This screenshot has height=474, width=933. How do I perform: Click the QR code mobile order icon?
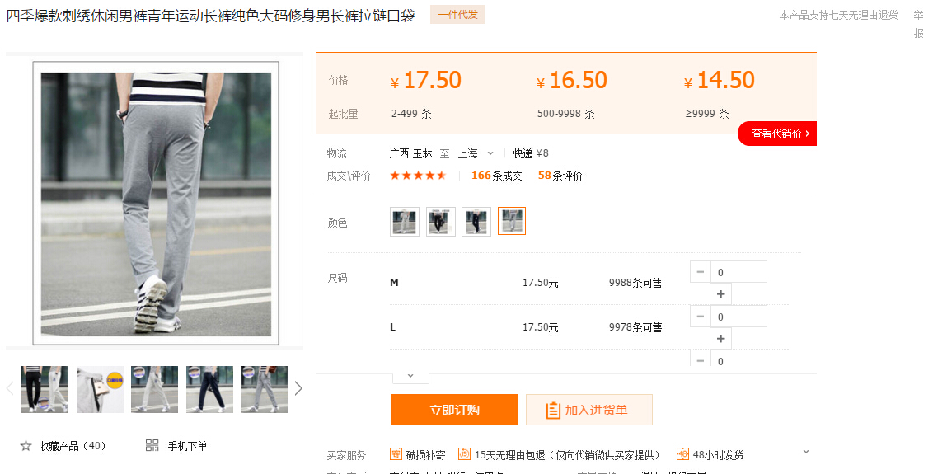(x=152, y=446)
